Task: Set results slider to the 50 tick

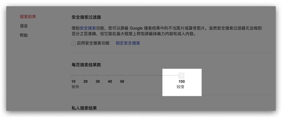Action: click(x=122, y=75)
